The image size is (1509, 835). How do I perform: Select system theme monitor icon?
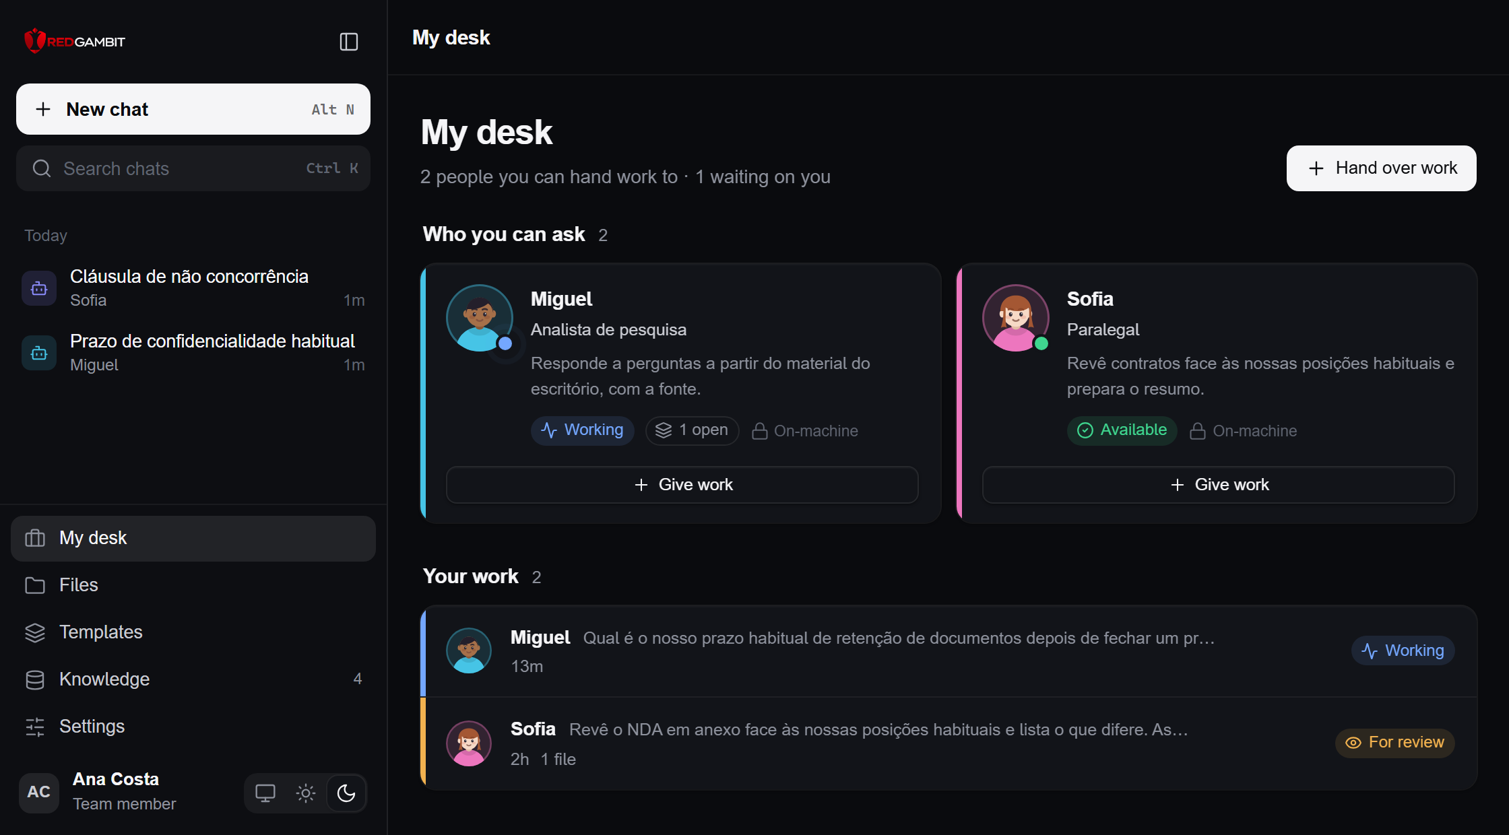(265, 793)
